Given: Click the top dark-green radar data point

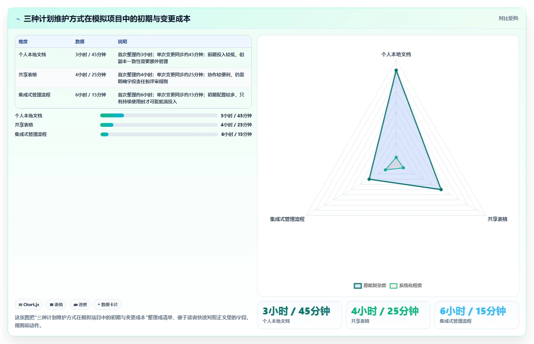Looking at the screenshot, I should coord(396,70).
